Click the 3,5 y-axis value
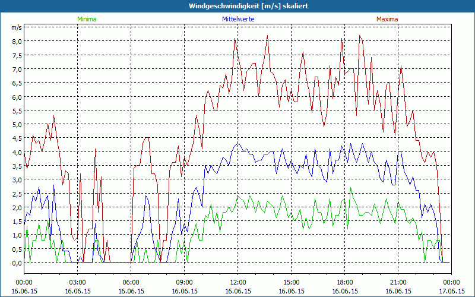 (x=17, y=166)
